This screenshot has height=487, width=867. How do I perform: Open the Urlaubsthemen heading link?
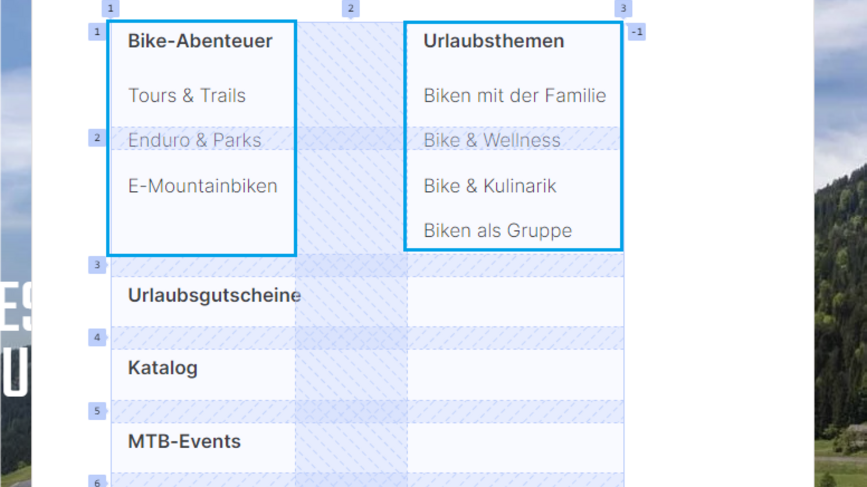494,41
